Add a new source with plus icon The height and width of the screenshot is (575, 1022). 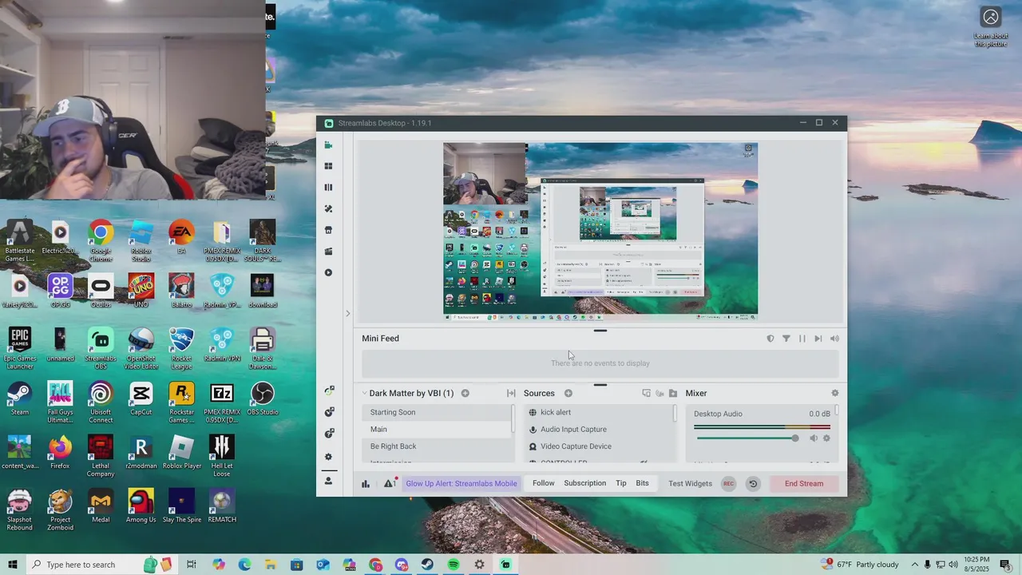(568, 393)
